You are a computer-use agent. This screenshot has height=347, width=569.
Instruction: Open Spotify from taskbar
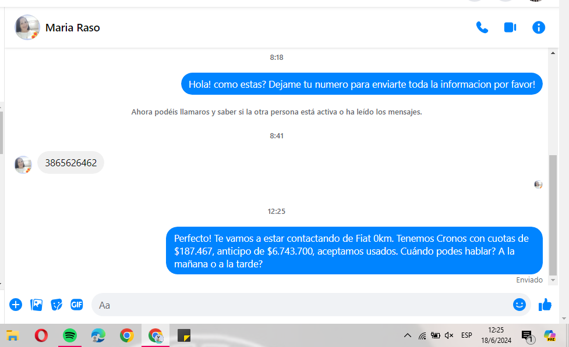click(70, 336)
